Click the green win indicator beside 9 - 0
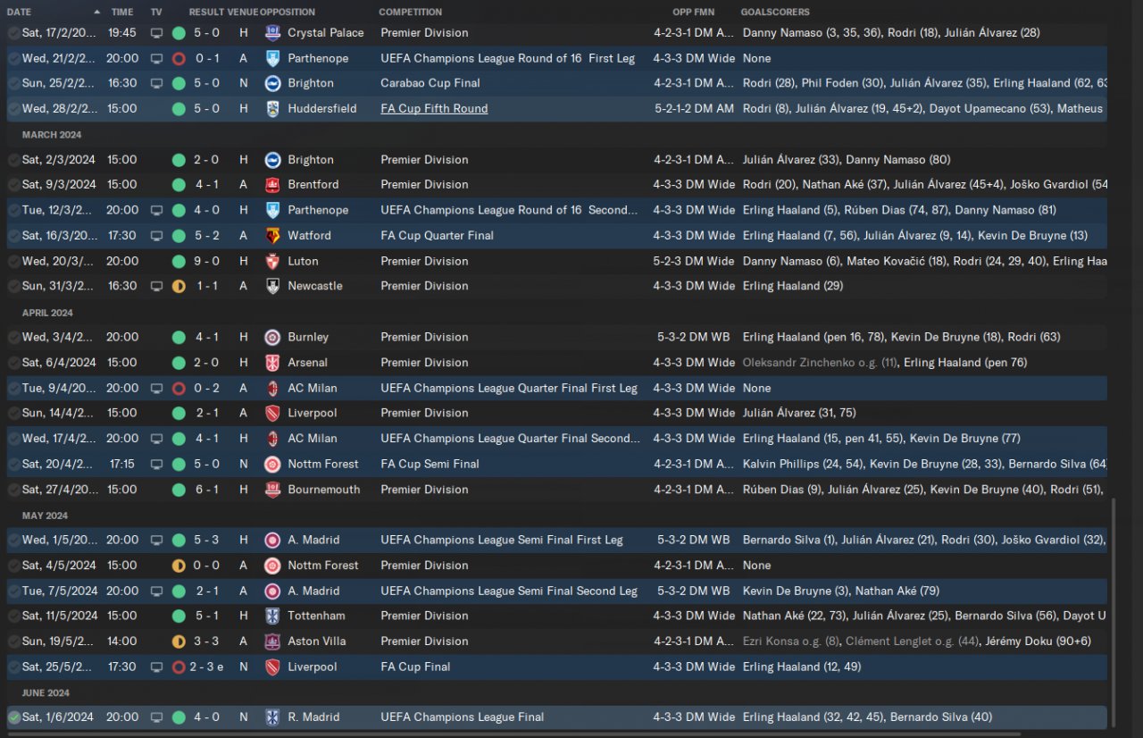The image size is (1143, 738). (179, 262)
